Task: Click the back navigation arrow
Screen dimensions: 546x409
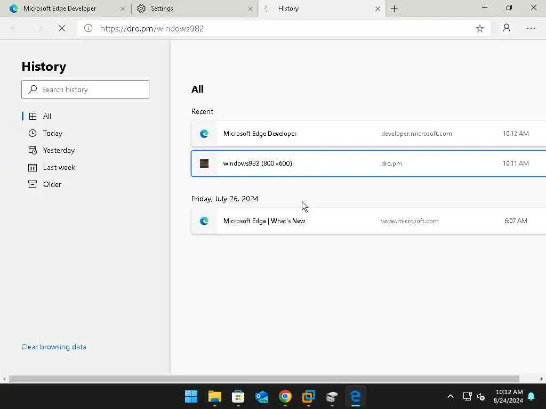Action: point(15,29)
